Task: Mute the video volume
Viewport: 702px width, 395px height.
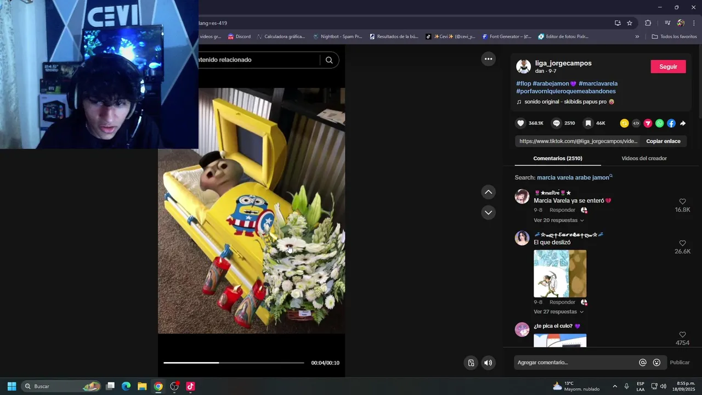Action: 488,363
